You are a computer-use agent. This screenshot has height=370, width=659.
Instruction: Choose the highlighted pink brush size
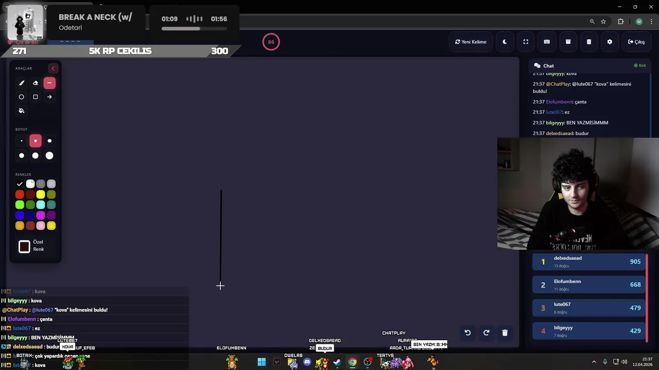point(36,141)
